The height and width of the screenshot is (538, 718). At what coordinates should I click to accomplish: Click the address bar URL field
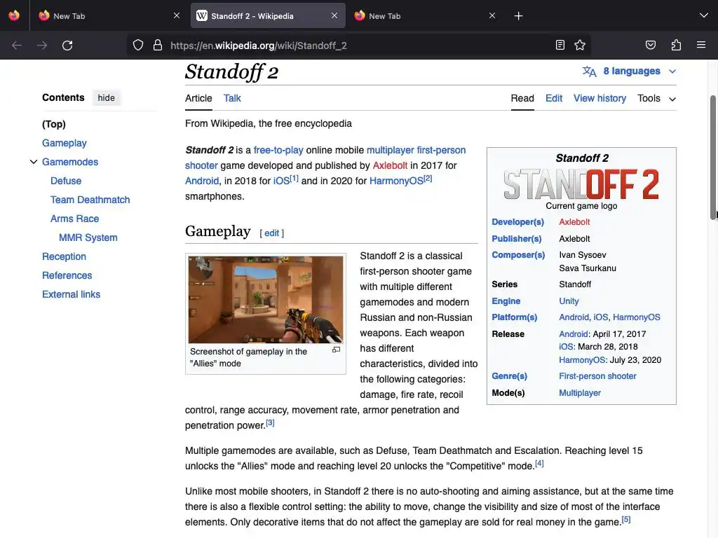coord(357,46)
